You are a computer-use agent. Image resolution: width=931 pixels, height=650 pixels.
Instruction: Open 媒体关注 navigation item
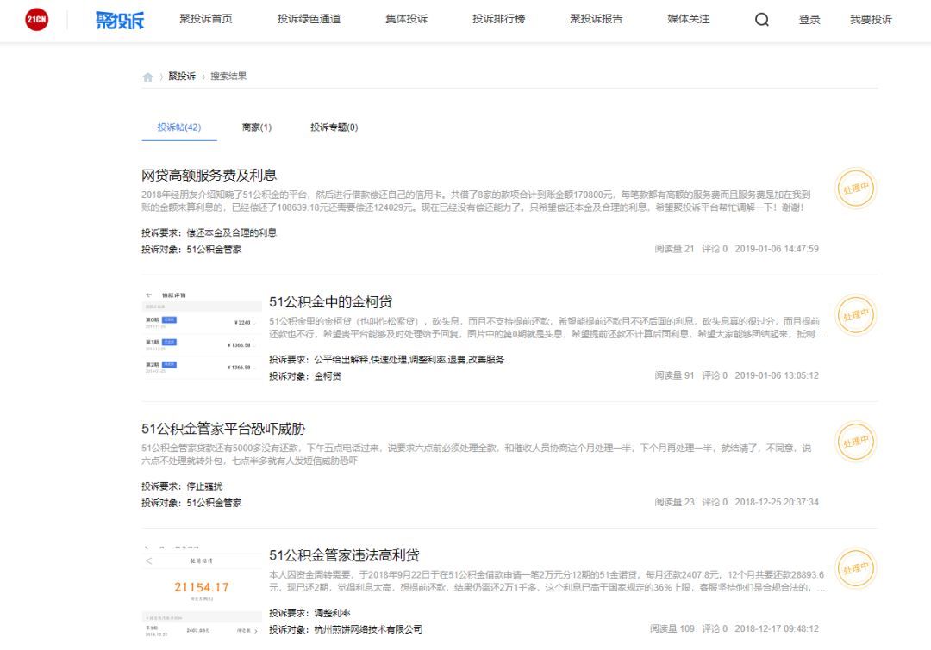[x=688, y=19]
